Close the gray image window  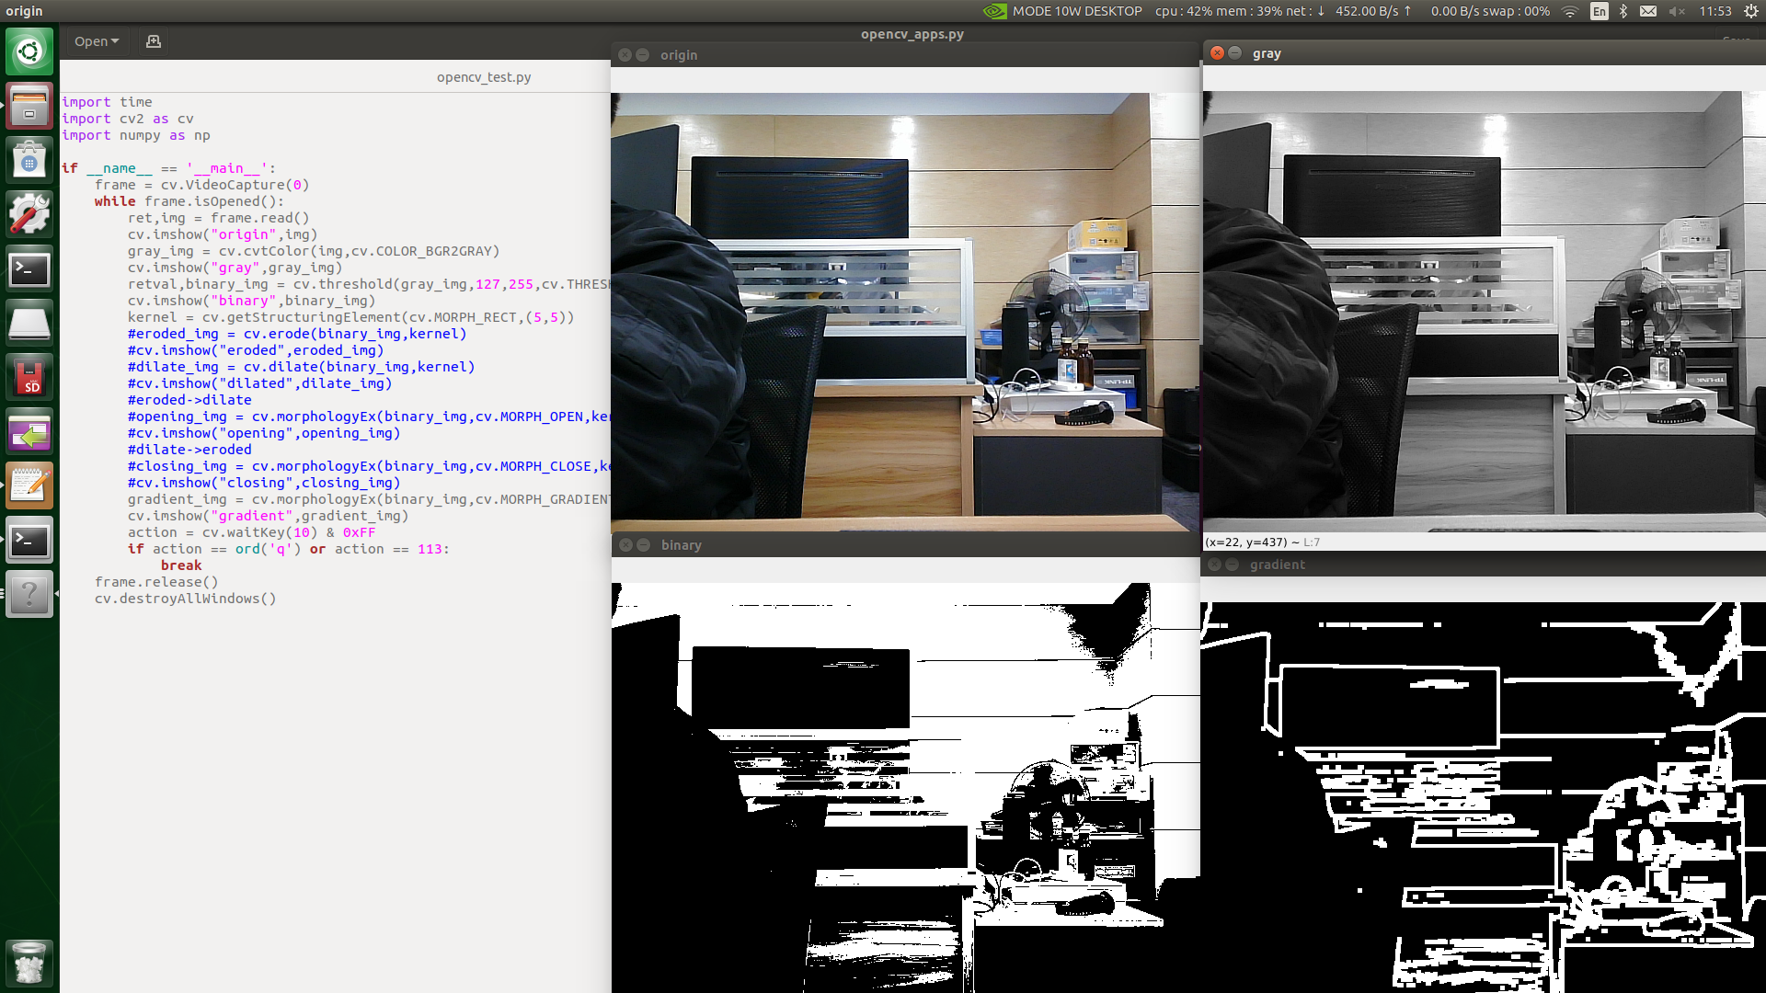(x=1217, y=53)
